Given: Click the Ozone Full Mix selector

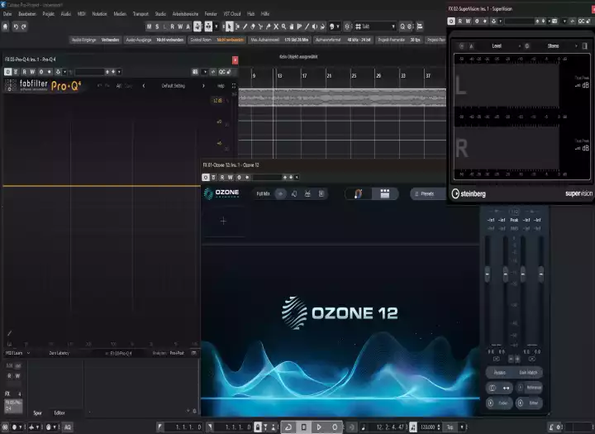Looking at the screenshot, I should pyautogui.click(x=263, y=194).
